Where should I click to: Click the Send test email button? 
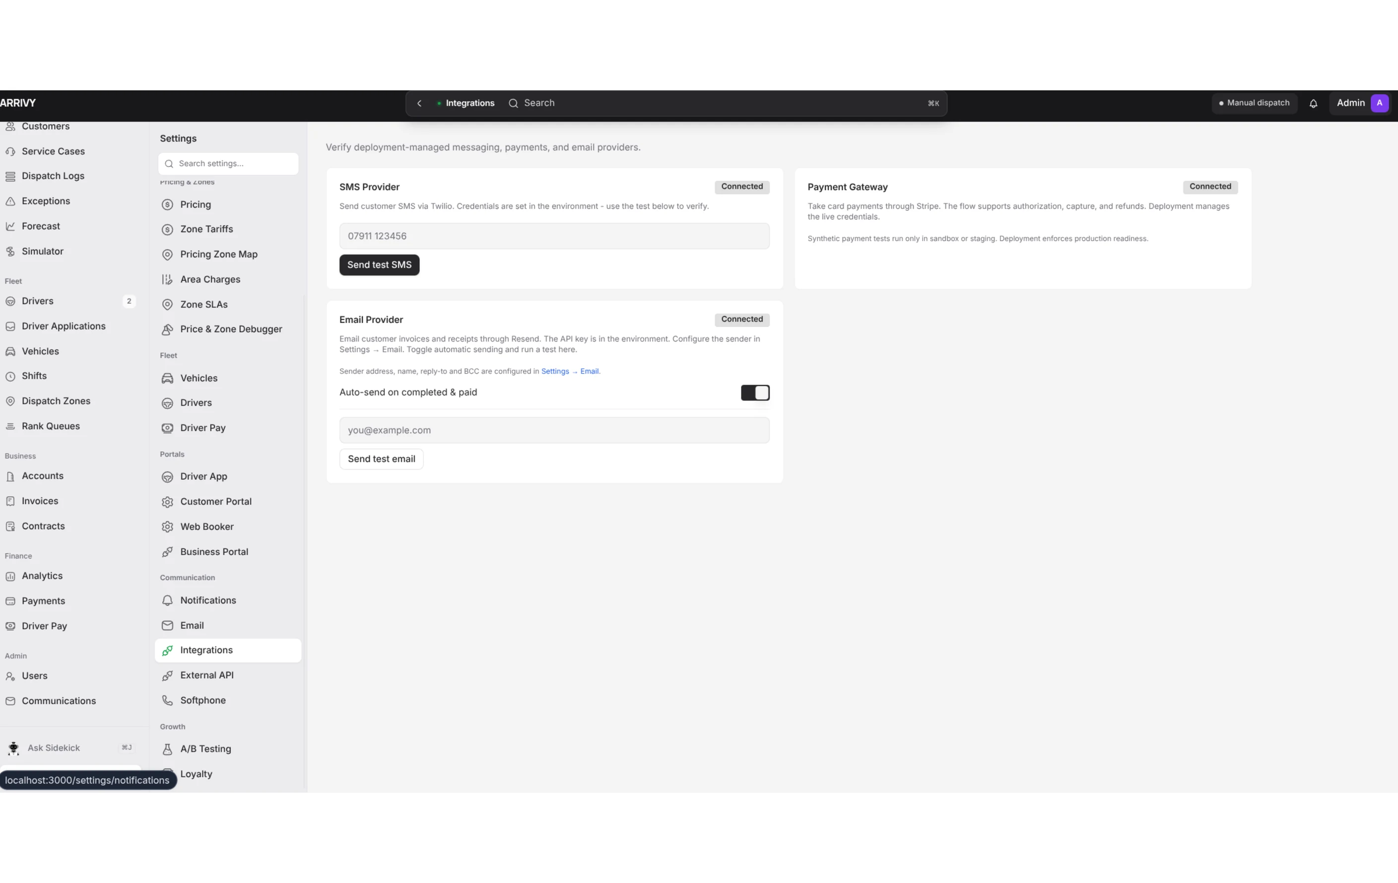(382, 459)
